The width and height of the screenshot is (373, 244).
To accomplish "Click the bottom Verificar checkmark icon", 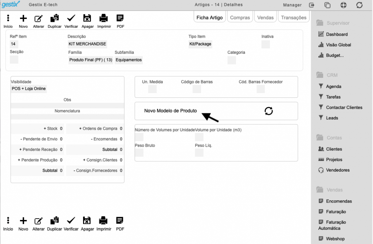I will point(71,220).
